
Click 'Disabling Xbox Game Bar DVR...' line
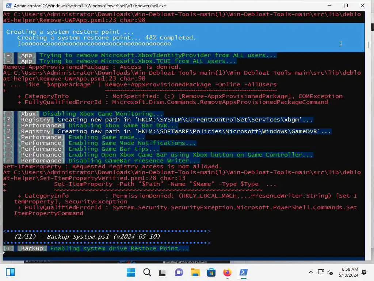pyautogui.click(x=123, y=125)
